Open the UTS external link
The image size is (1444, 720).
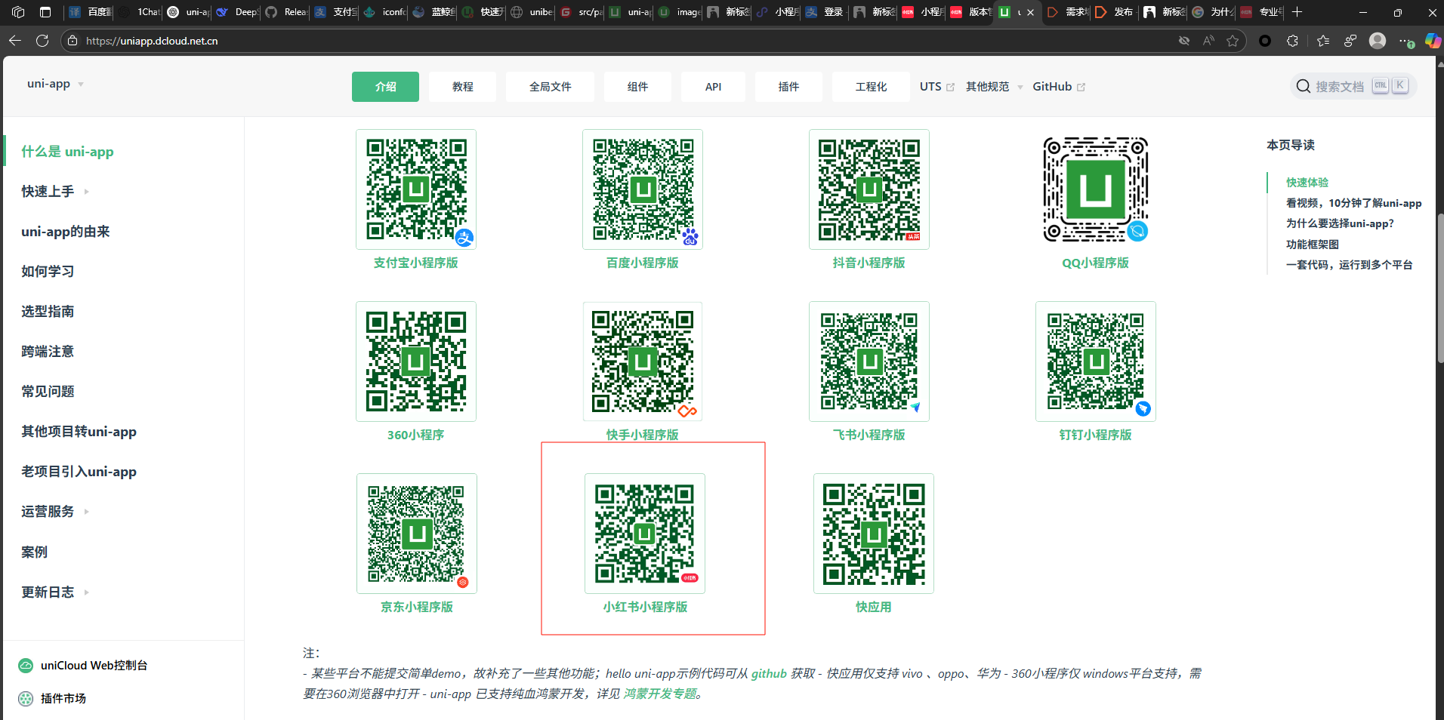coord(936,87)
